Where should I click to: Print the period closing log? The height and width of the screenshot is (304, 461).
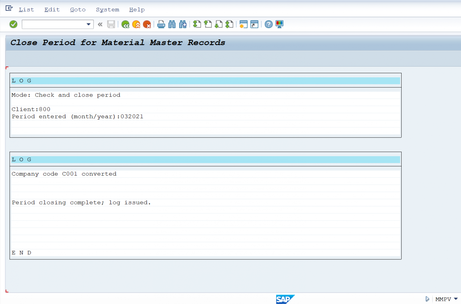click(x=161, y=24)
